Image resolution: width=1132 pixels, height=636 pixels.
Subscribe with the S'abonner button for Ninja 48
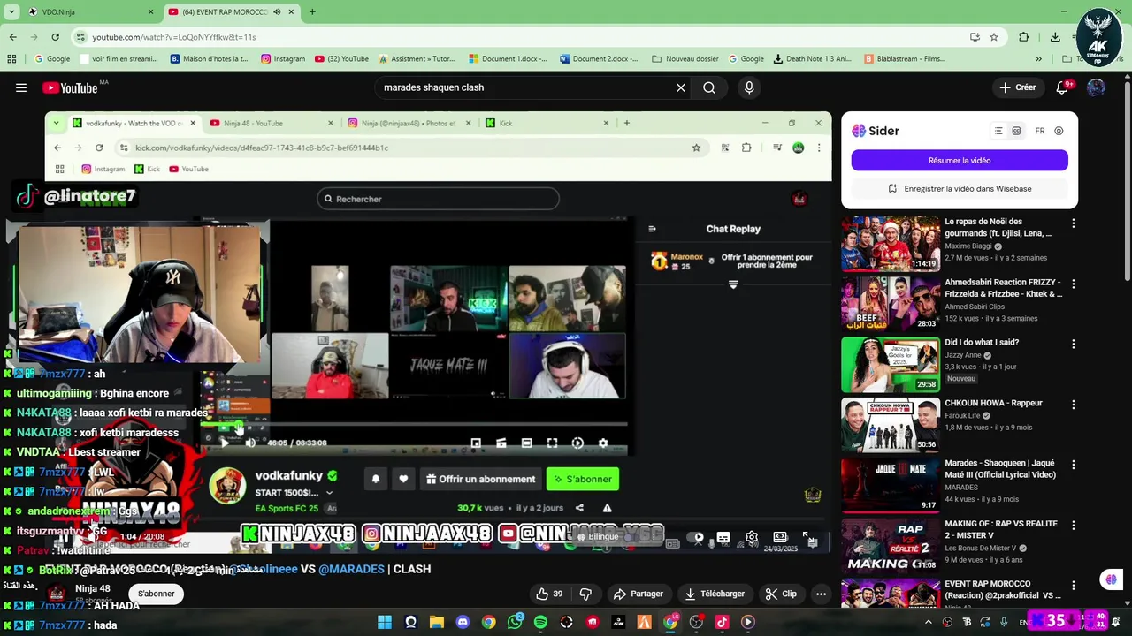[x=156, y=594]
